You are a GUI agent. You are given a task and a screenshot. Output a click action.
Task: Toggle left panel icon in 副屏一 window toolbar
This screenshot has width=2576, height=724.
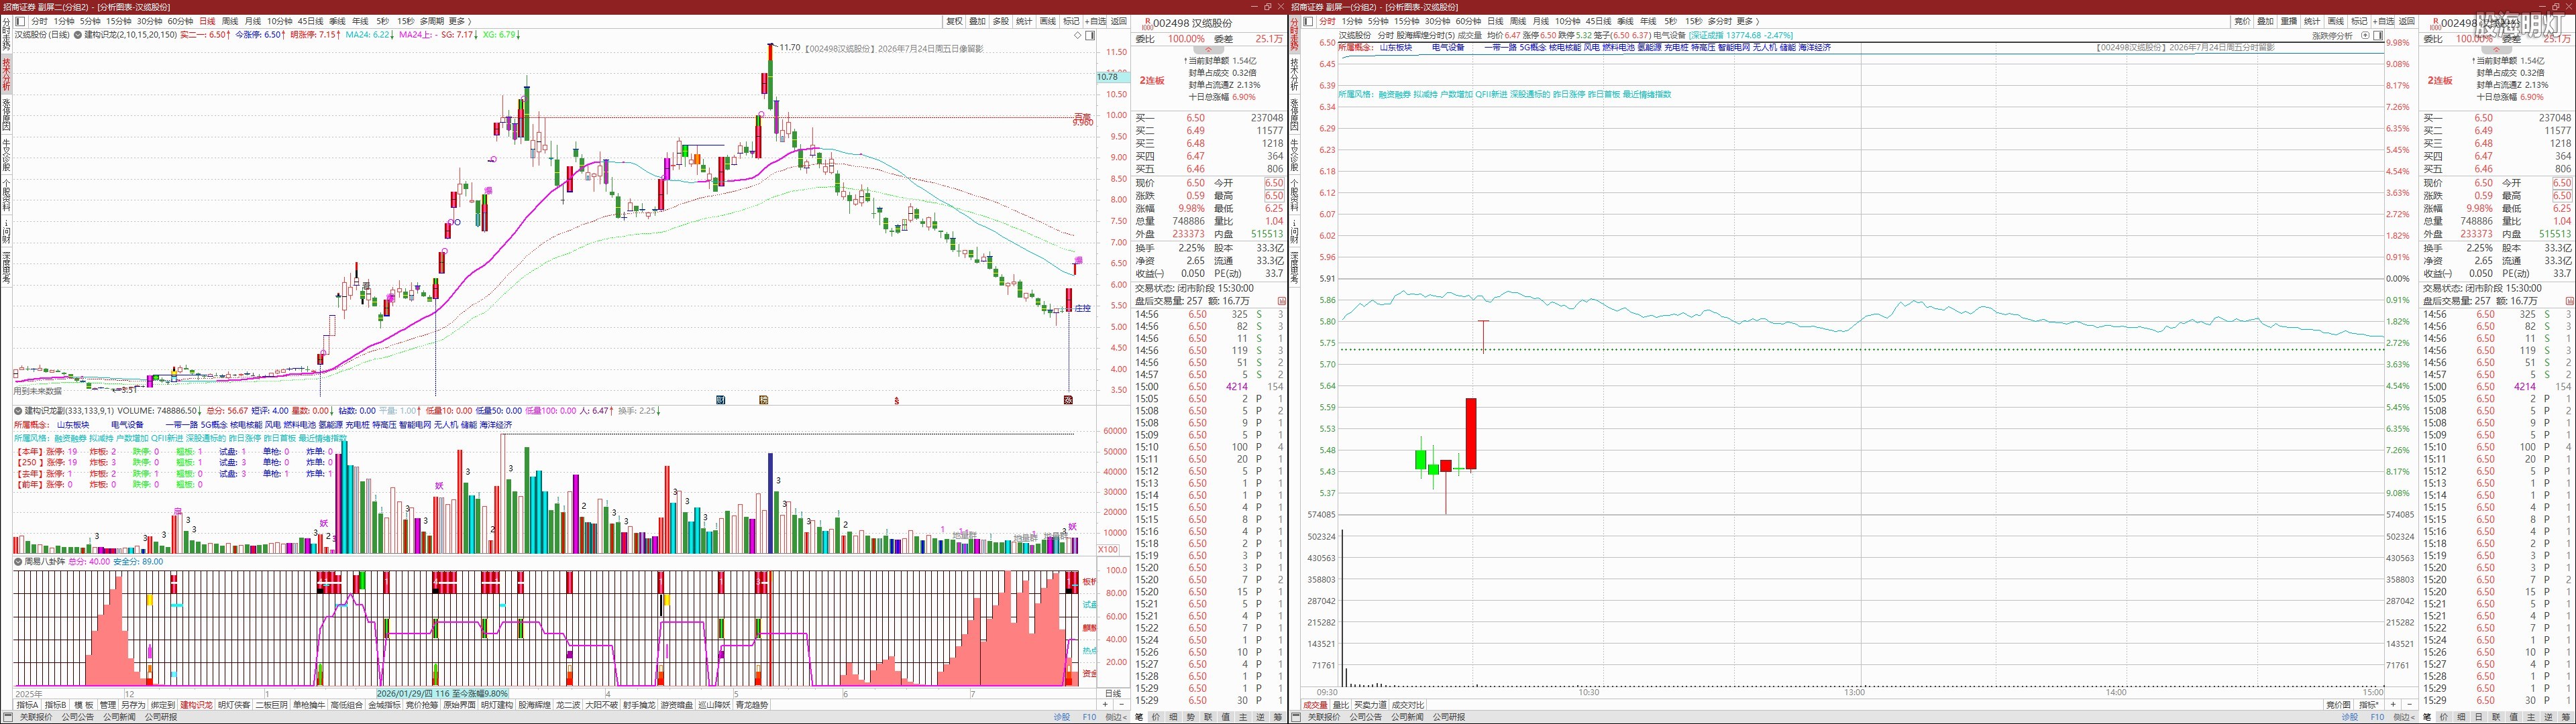tap(1309, 21)
